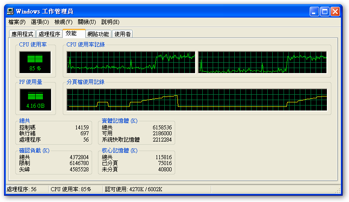Image resolution: width=349 pixels, height=202 pixels.
Task: Open the 關機(U) menu
Action: (x=87, y=22)
